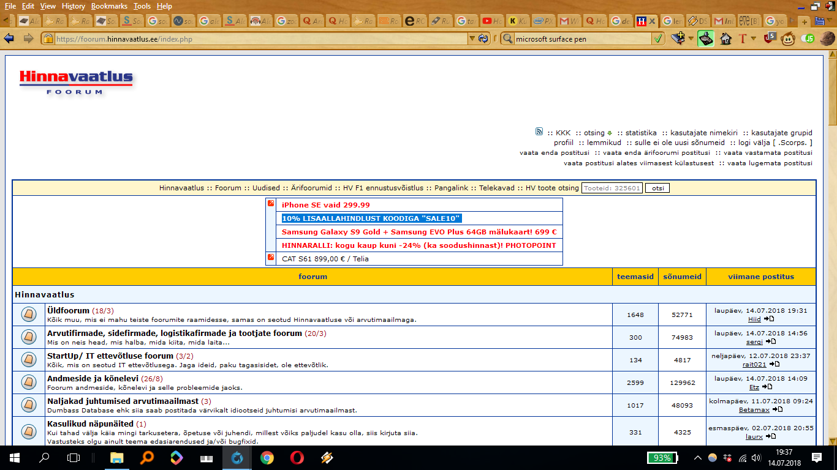Click the green checkmark in search box
The height and width of the screenshot is (470, 837).
(658, 39)
